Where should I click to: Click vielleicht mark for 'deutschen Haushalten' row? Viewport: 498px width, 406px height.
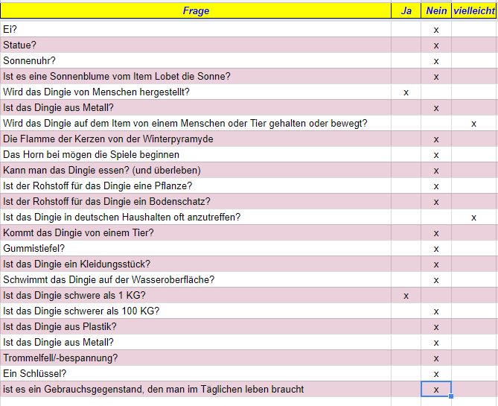(473, 218)
